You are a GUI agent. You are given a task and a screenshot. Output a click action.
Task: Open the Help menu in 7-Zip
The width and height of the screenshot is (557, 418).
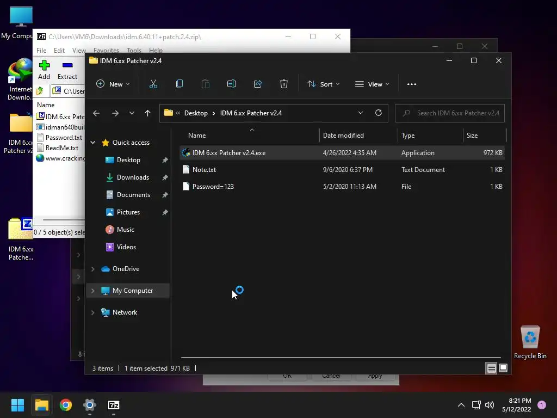(156, 50)
